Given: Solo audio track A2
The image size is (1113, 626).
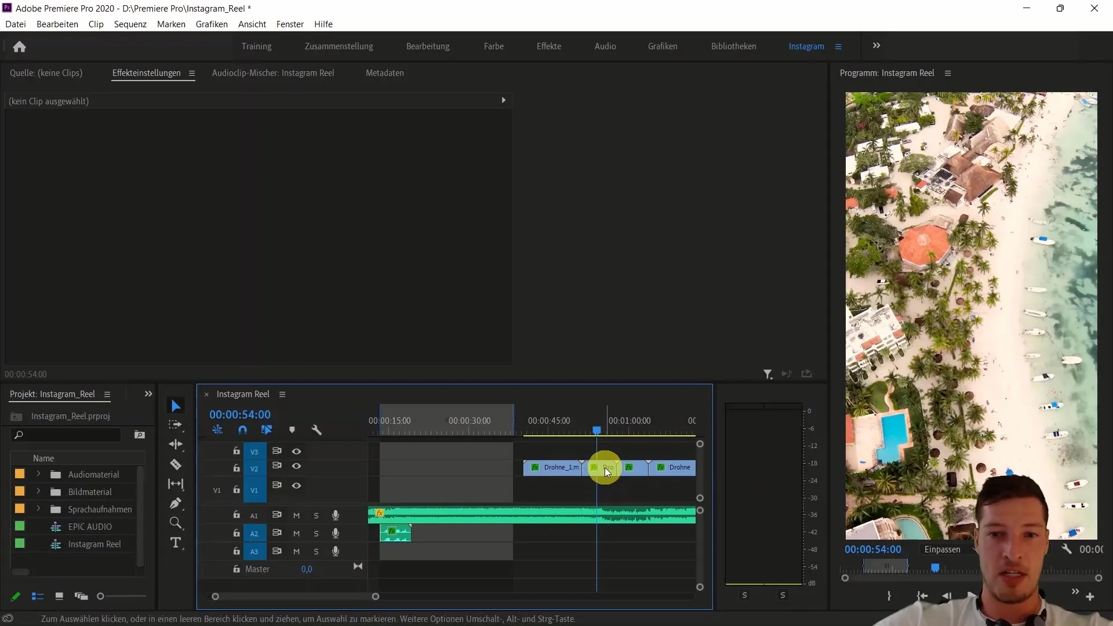Looking at the screenshot, I should point(316,534).
